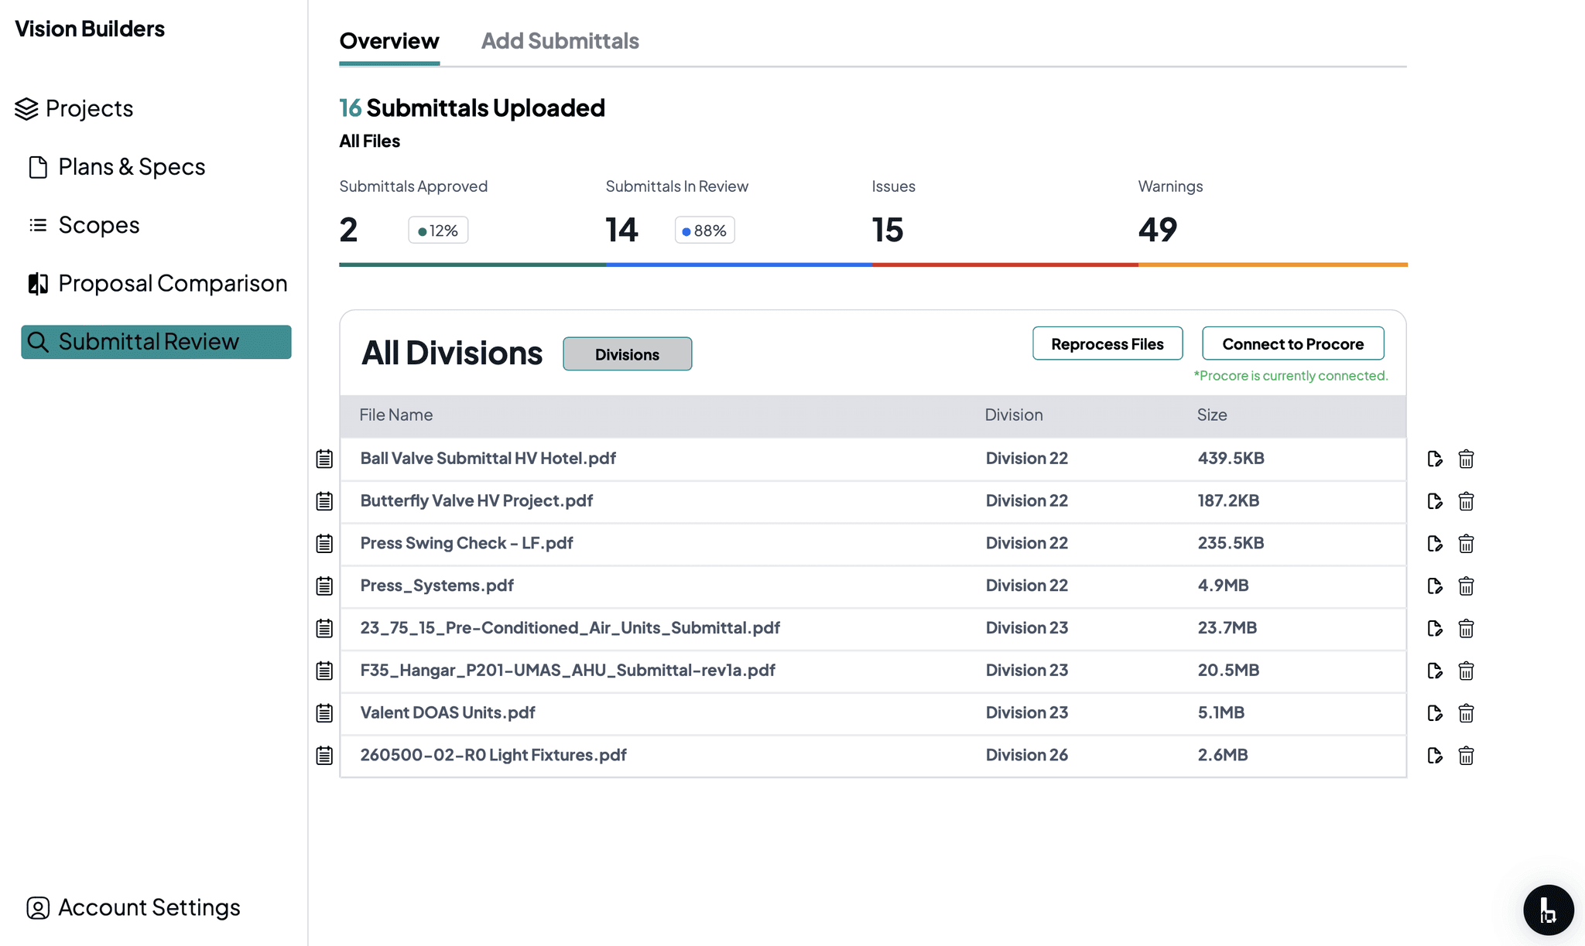Open clipboard icon beside Ball Valve Submittal

point(324,458)
